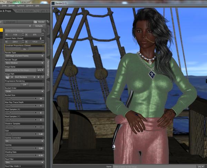This screenshot has height=168, width=207.
Task: Open the Image Path property settings icon
Action: 43,74
